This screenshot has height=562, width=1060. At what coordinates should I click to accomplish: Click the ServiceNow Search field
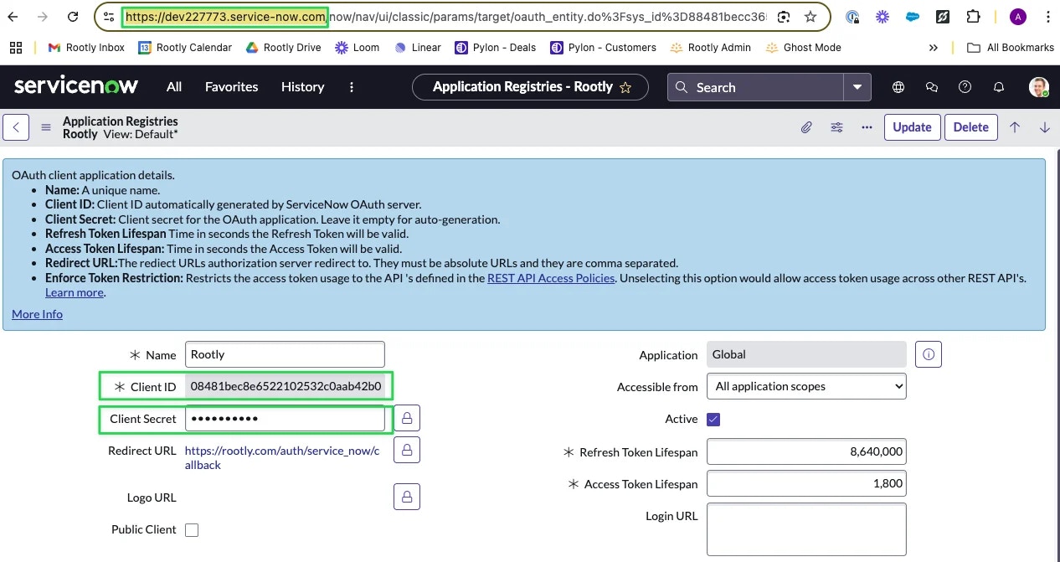[756, 87]
